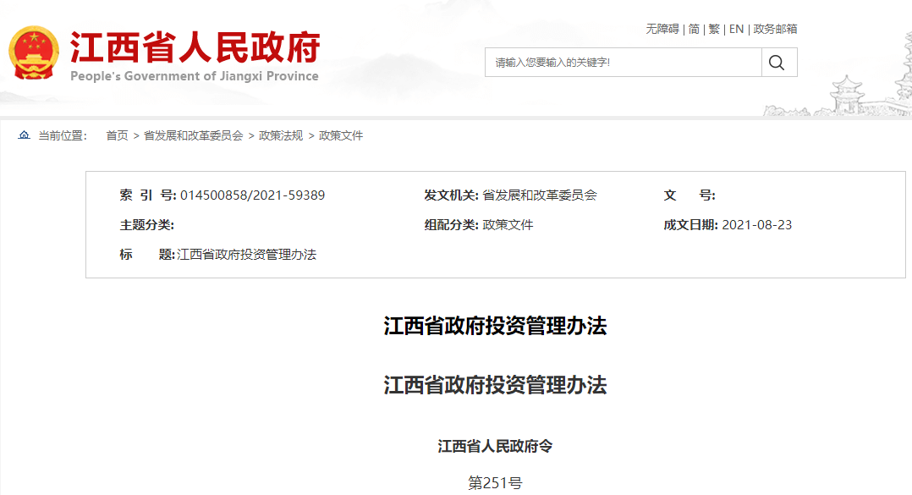Click the 政策文件 breadcrumb link
912x495 pixels.
[x=342, y=135]
